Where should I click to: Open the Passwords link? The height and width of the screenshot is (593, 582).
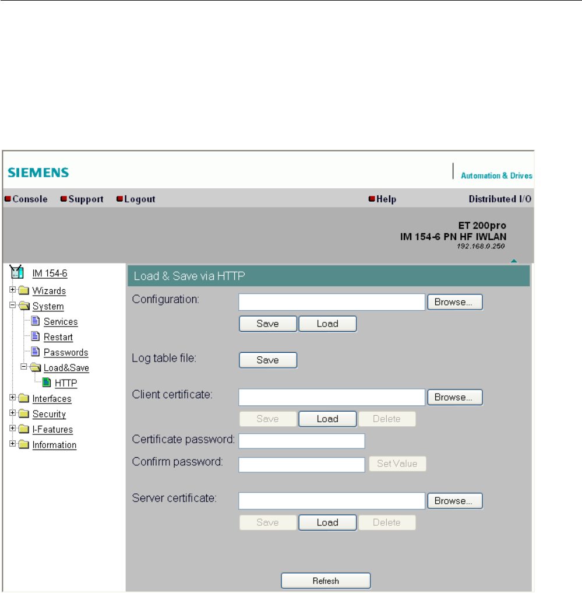point(66,352)
